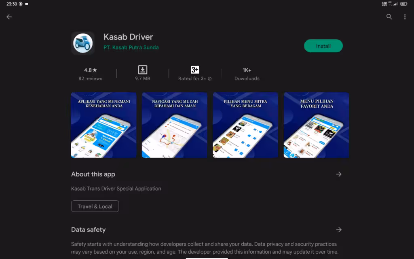Viewport: 414px width, 259px height.
Task: Tap the 3+ content rating badge
Action: click(195, 70)
